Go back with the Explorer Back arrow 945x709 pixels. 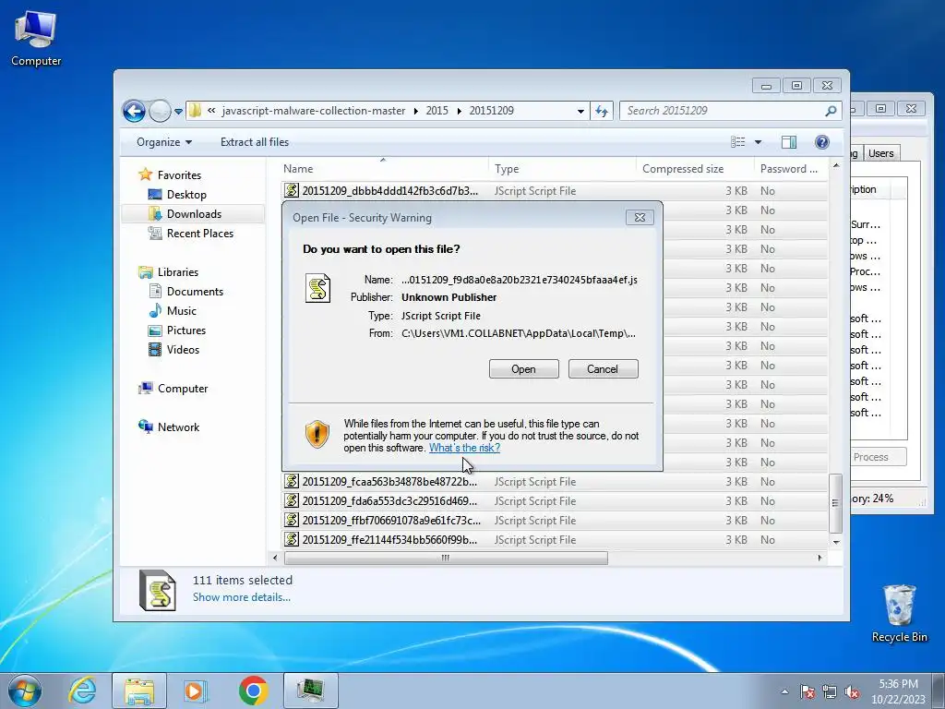coord(134,111)
